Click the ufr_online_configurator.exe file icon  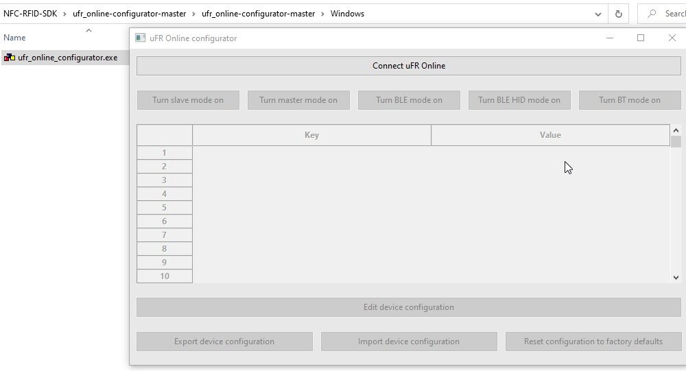tap(10, 58)
